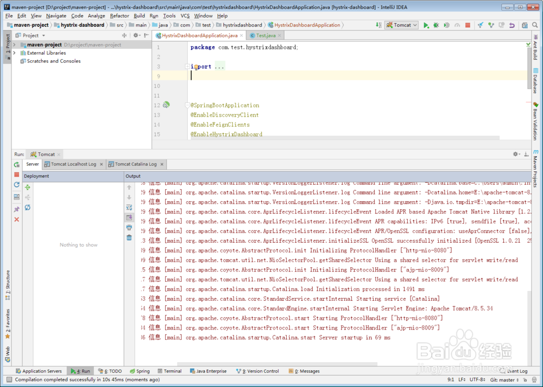543x387 pixels.
Task: Open the VCS menu
Action: (185, 16)
